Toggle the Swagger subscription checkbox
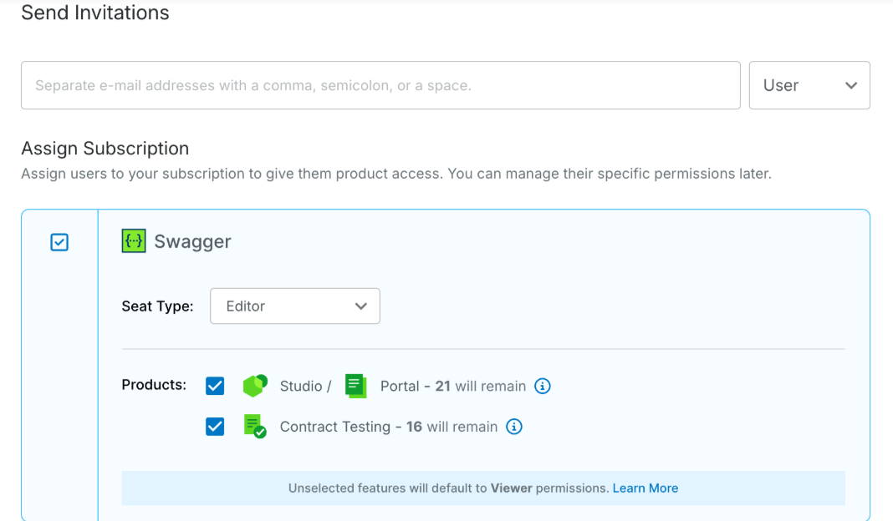Image resolution: width=893 pixels, height=521 pixels. click(59, 242)
